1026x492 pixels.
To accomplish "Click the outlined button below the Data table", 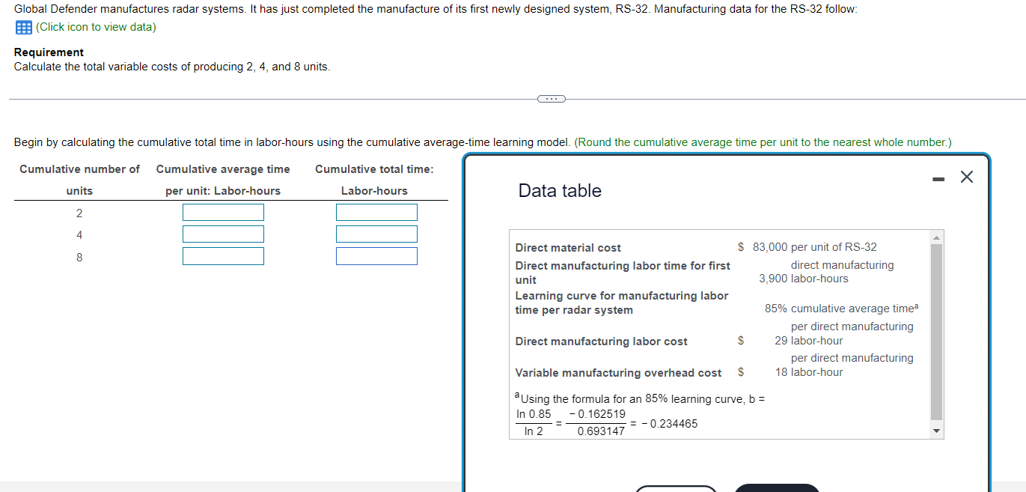I will [x=676, y=489].
